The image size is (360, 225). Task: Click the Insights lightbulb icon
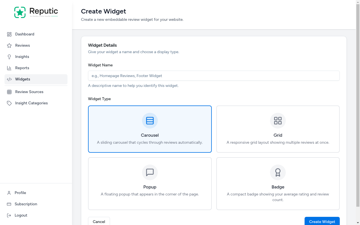click(9, 57)
